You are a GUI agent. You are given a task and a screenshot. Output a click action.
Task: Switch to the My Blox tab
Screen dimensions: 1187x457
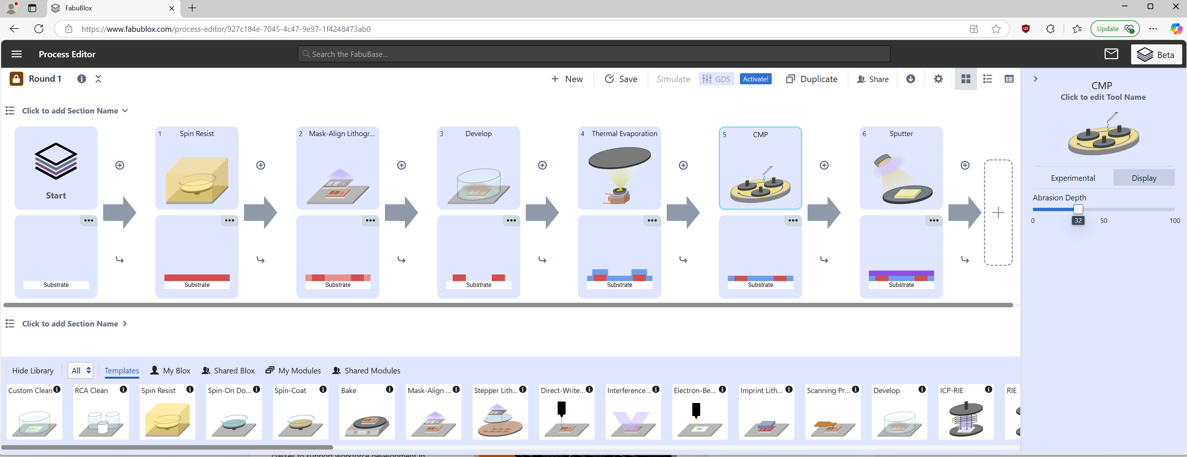(x=170, y=370)
